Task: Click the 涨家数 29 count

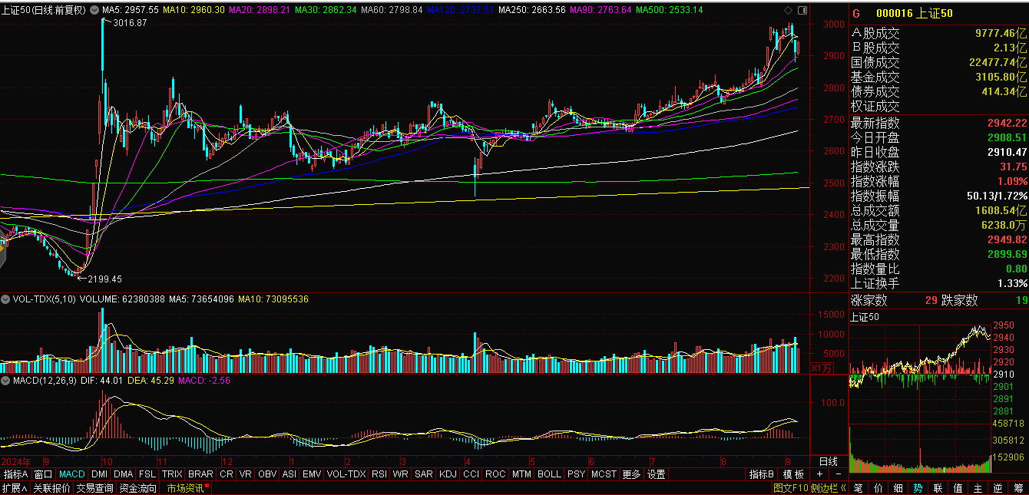Action: [931, 301]
